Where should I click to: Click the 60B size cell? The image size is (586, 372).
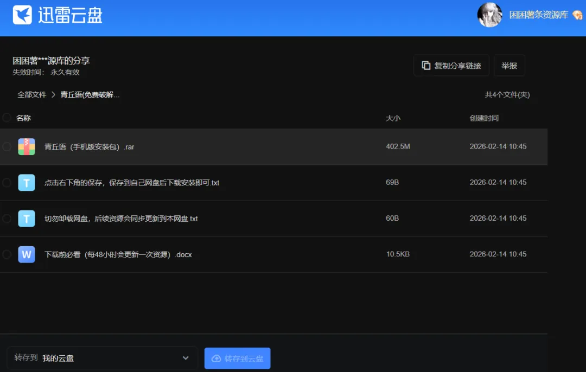(x=392, y=218)
